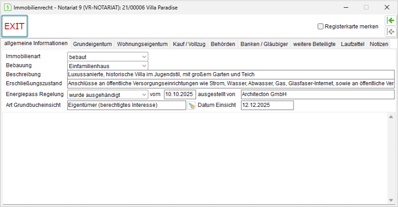
Task: Click the Energiepass date field 10.10.2025
Action: pos(180,94)
